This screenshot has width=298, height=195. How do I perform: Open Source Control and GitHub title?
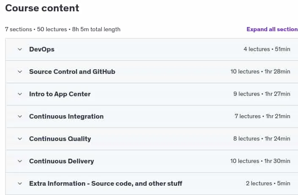72,72
